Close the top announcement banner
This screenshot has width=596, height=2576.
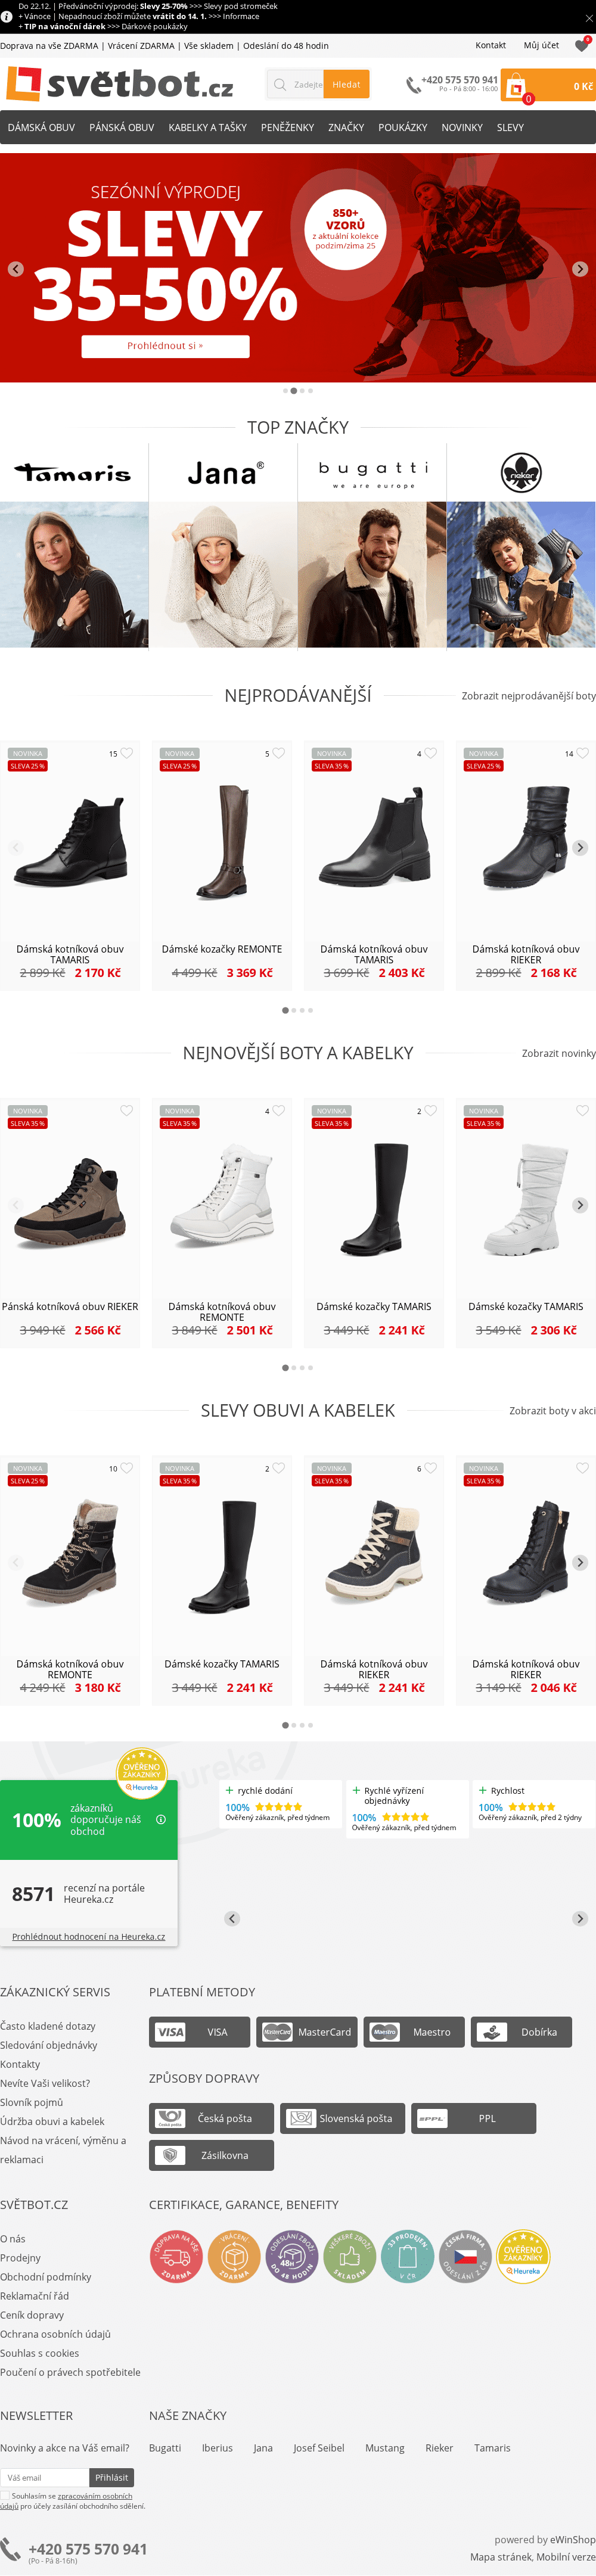point(588,18)
